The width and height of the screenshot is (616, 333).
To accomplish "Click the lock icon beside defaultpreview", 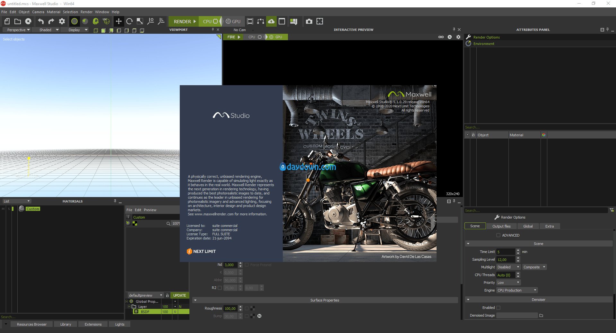I will click(x=167, y=295).
